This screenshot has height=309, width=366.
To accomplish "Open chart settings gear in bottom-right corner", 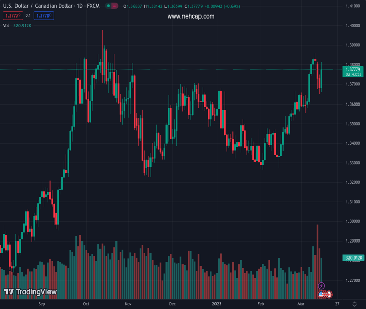I will 354,304.
